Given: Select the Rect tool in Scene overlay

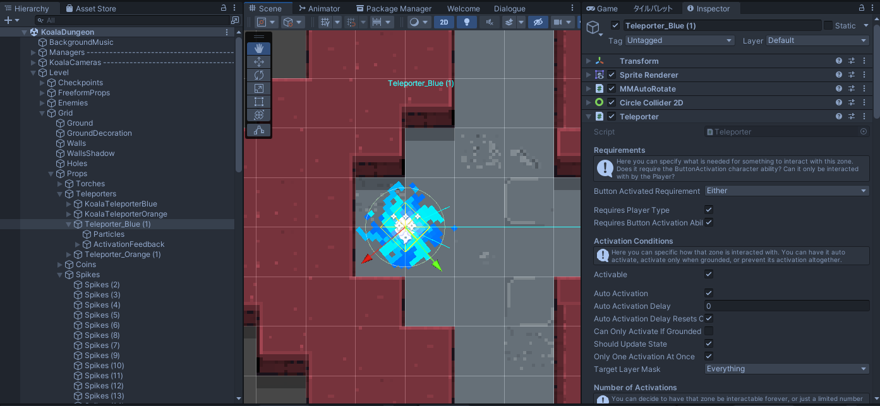Looking at the screenshot, I should (x=259, y=102).
